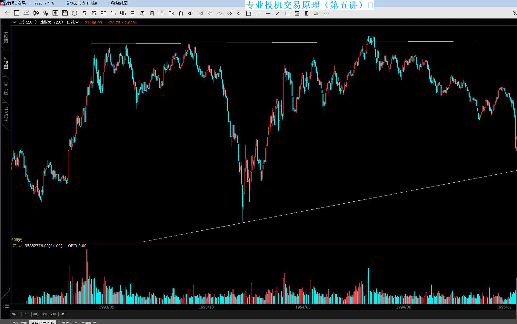517x324 pixels.
Task: Select the horizontal line drawing tool
Action: (x=268, y=13)
